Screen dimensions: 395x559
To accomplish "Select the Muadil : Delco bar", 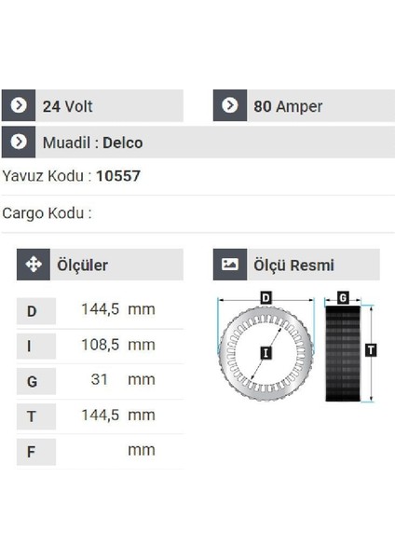I will 198,142.
